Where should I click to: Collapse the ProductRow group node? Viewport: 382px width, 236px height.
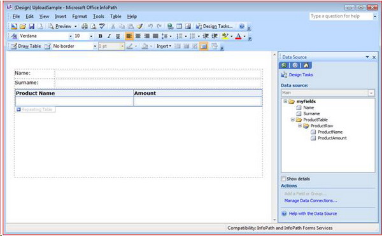[300, 125]
